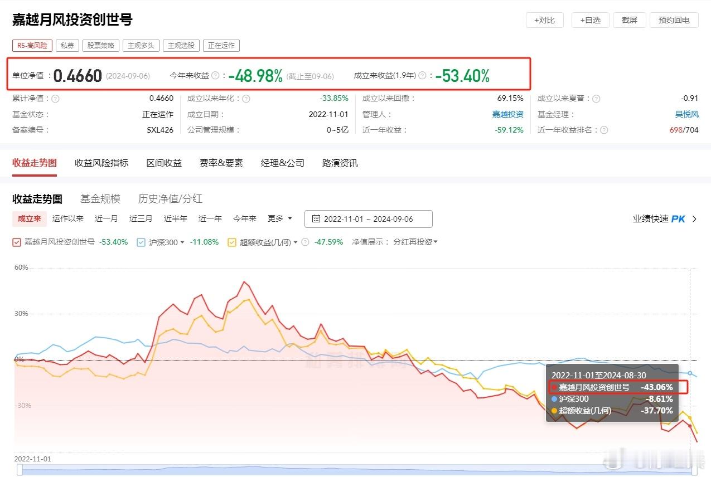Click 业绩快速 text label

click(650, 219)
